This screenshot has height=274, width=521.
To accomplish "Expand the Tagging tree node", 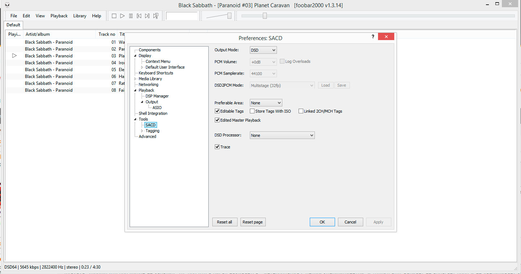I will pyautogui.click(x=142, y=131).
